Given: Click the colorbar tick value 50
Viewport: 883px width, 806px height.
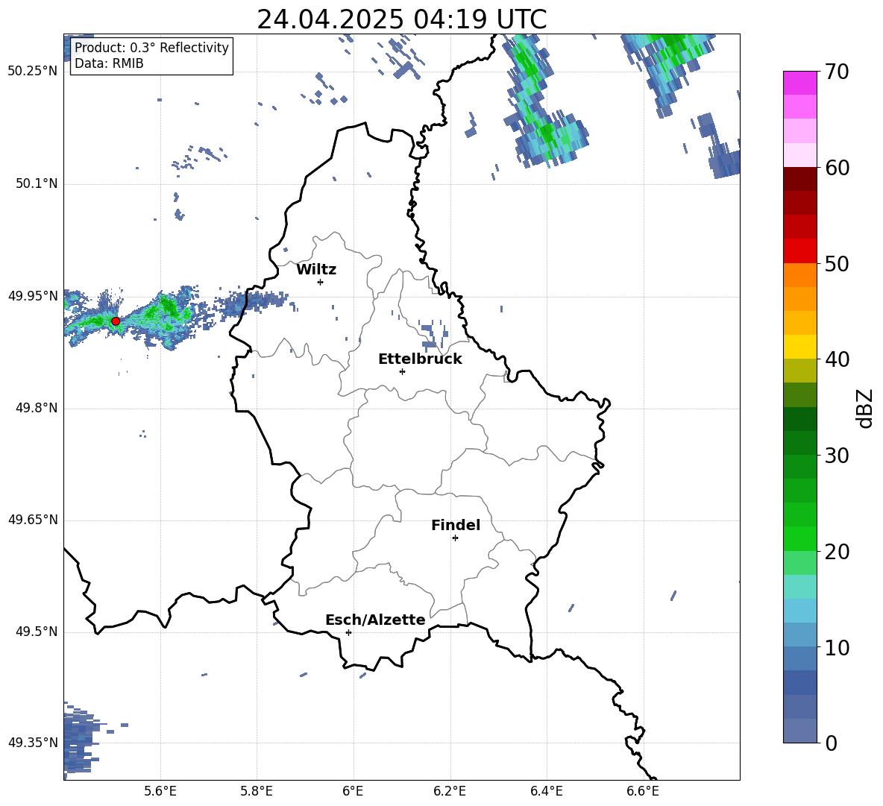Looking at the screenshot, I should [837, 264].
